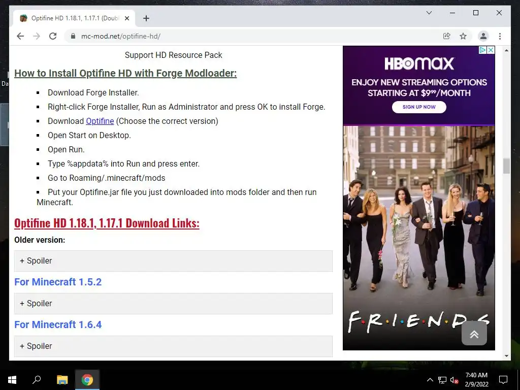The height and width of the screenshot is (390, 520).
Task: Click the address bar URL mc-mod.net/optifine-hd/
Action: pos(121,36)
